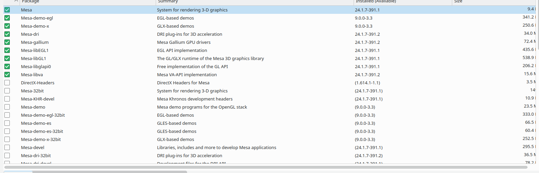Check the Mesa-demo-egl-32bit checkbox
Image resolution: width=539 pixels, height=173 pixels.
click(x=7, y=115)
